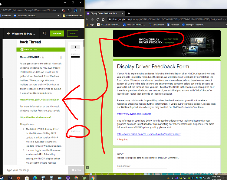Click the profile avatar in the left browser
The image size is (227, 180).
click(x=75, y=10)
